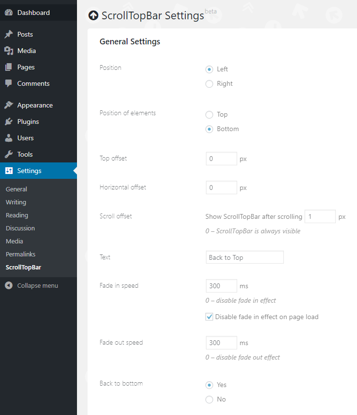Open the Permalinks settings submenu item
This screenshot has height=415, width=357.
[x=21, y=254]
